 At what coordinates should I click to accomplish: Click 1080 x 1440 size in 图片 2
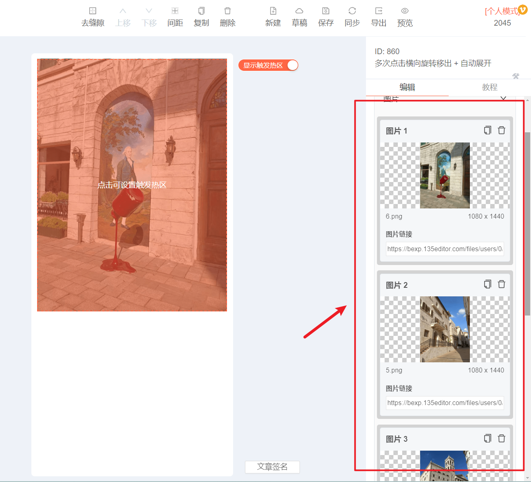(486, 370)
